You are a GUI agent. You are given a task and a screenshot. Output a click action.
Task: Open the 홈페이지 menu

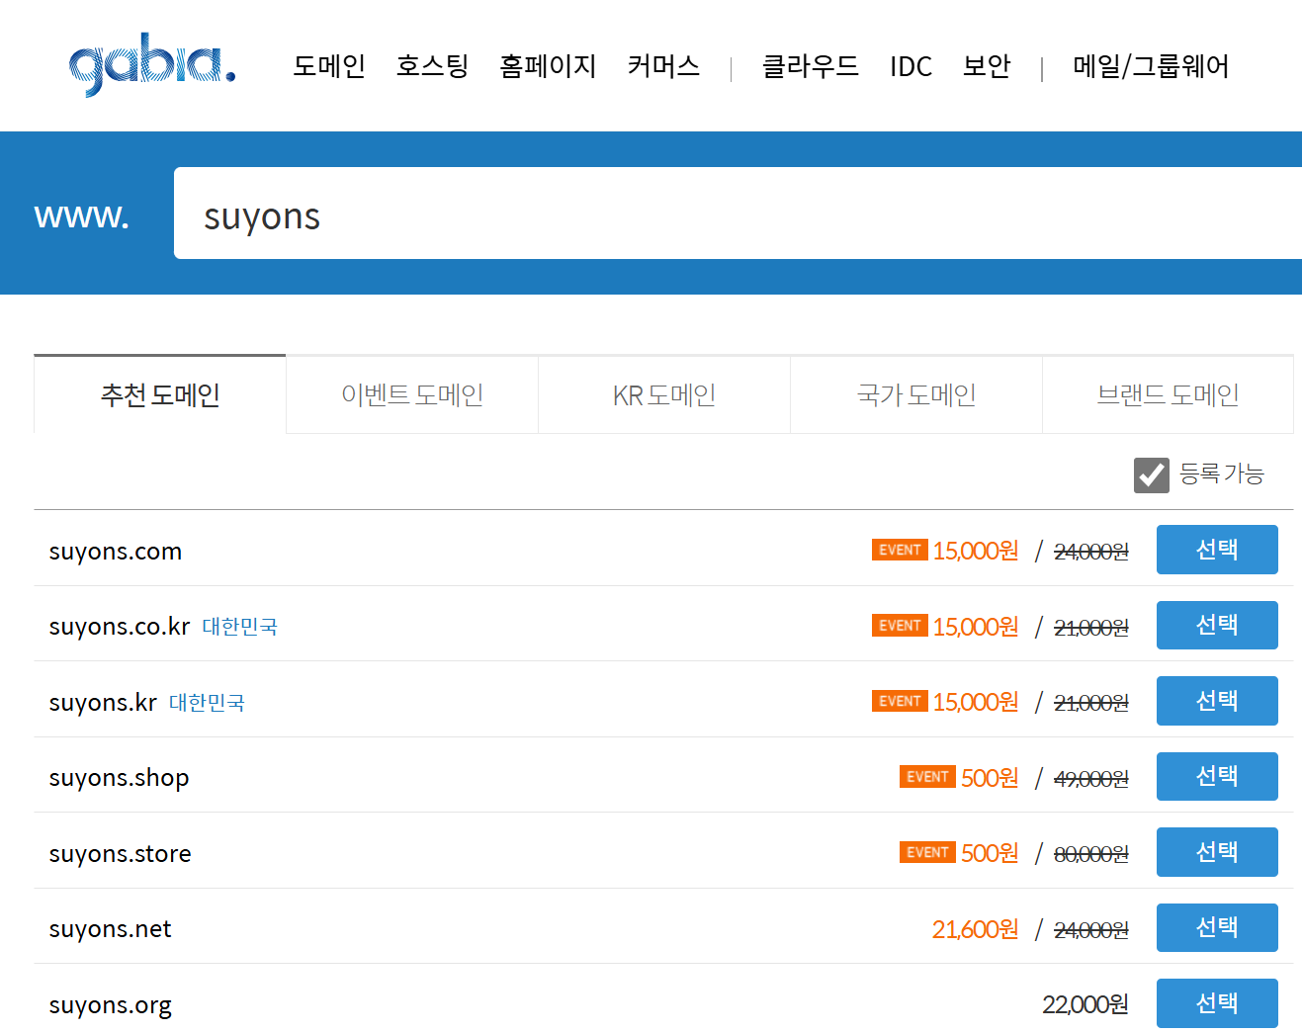click(x=548, y=66)
